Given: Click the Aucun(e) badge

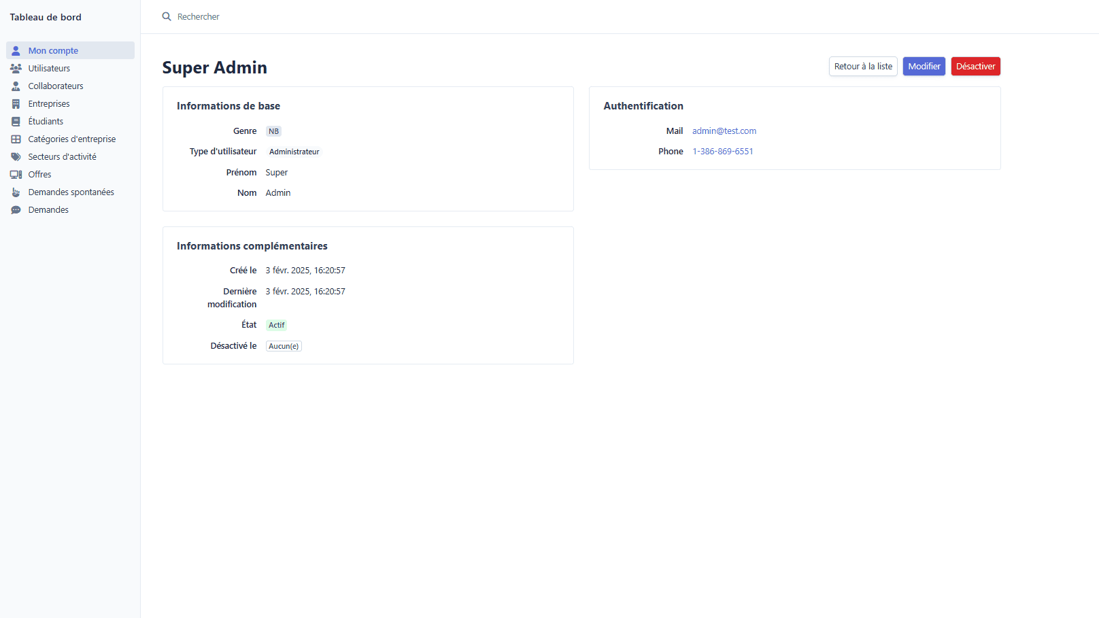Looking at the screenshot, I should [x=284, y=346].
